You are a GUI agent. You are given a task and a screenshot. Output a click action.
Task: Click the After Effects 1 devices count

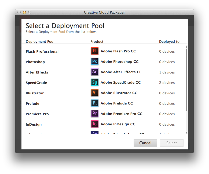[167, 72]
